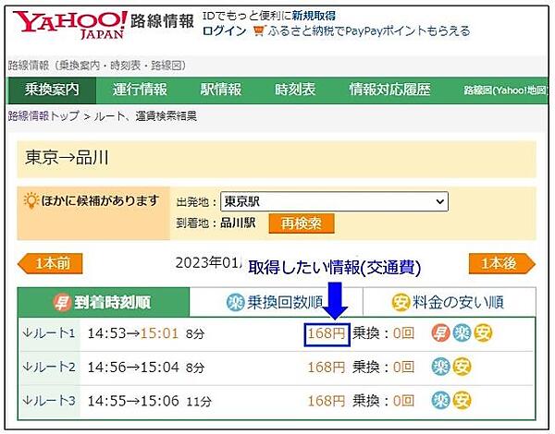Viewport: 555px width, 434px height.
Task: Click the 168円 fare in ルート1 row
Action: [327, 333]
